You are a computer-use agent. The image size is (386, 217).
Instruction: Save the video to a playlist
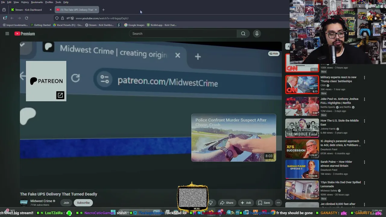[x=264, y=203]
